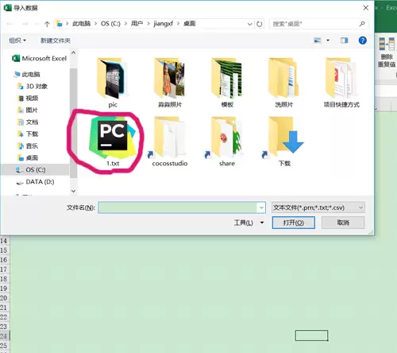Click the file name input field
The width and height of the screenshot is (397, 353).
pos(178,208)
